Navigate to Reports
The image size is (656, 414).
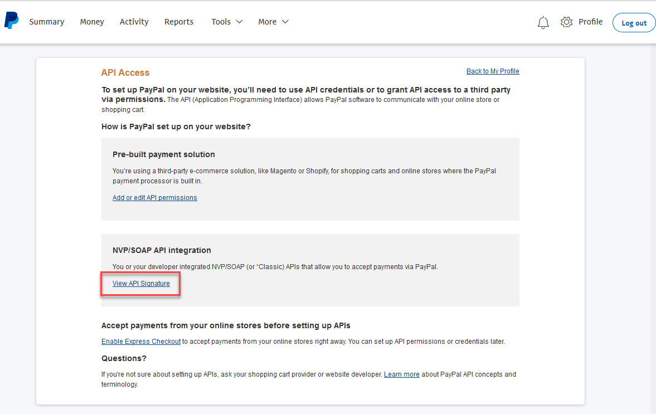179,22
